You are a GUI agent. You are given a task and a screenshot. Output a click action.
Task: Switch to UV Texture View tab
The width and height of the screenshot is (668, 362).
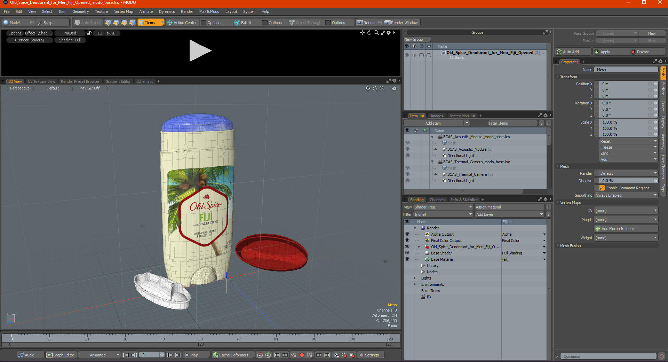tap(41, 81)
